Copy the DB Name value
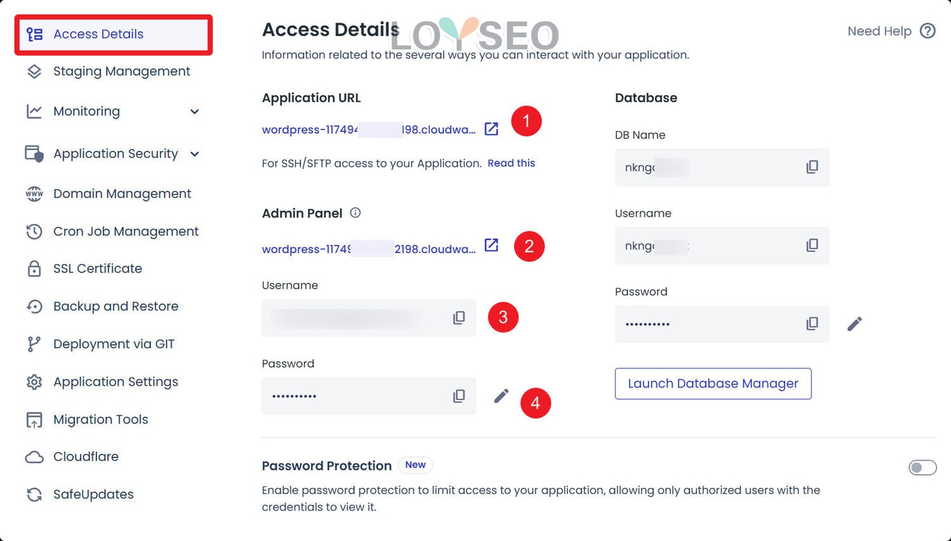Viewport: 951px width, 541px height. pos(812,167)
